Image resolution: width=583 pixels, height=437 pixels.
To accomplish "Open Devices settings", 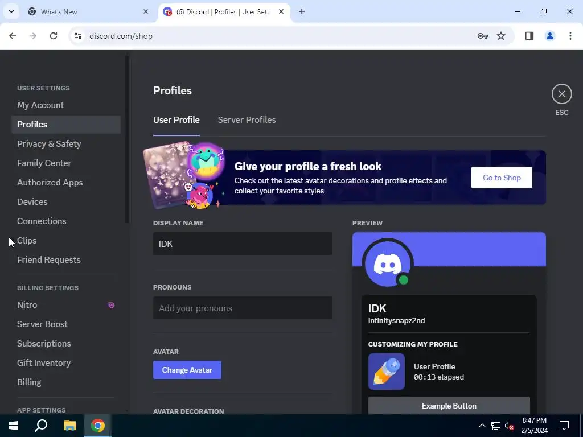I will point(66,202).
